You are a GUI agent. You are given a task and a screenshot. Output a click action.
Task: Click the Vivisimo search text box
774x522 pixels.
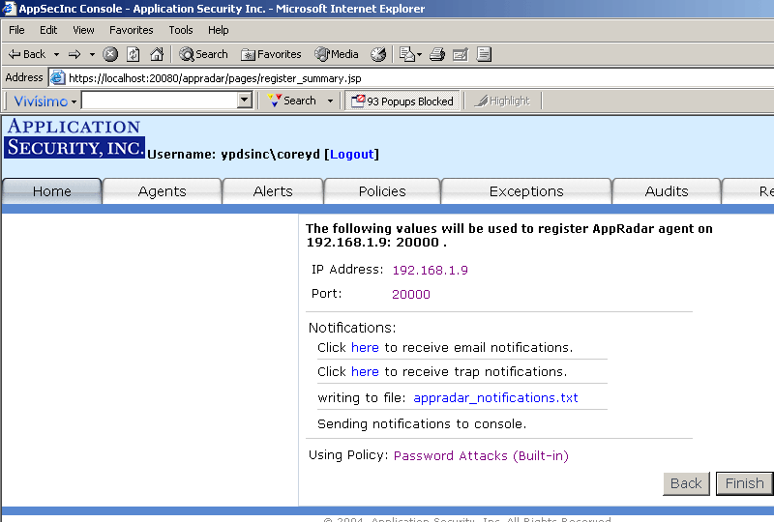160,101
